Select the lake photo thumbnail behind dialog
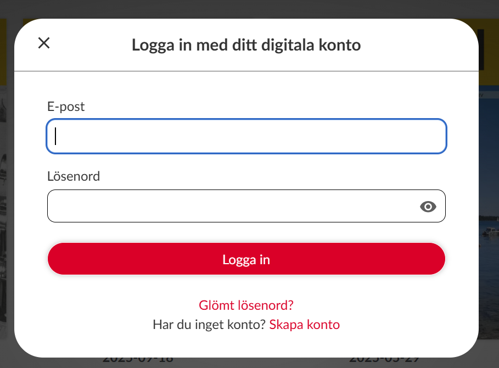This screenshot has width=499, height=368. (489, 220)
